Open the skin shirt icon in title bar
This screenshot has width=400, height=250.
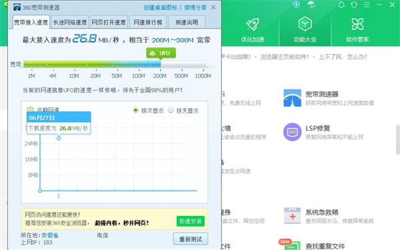click(354, 5)
